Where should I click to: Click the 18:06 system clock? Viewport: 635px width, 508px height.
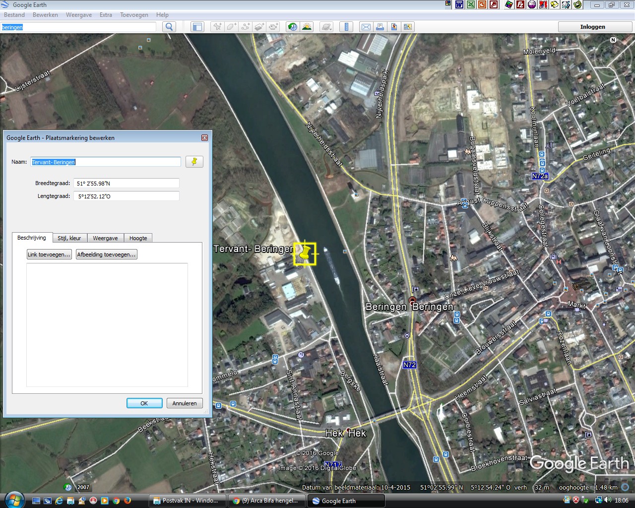coord(622,501)
